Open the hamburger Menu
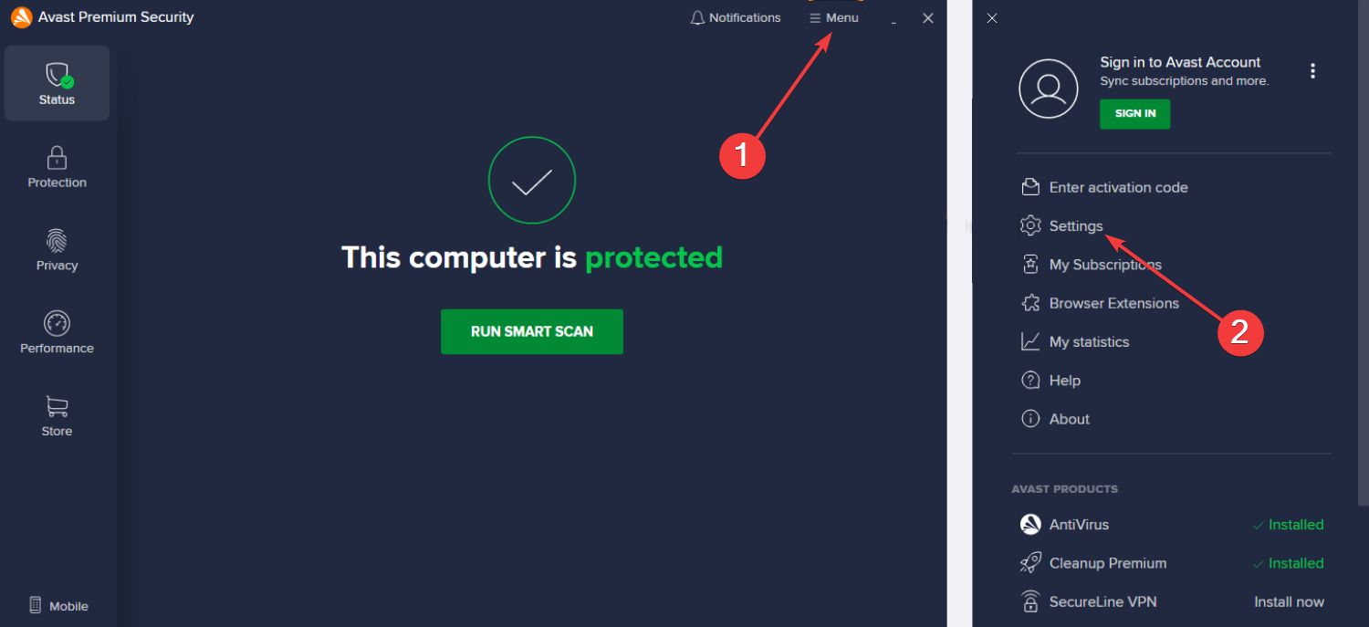The image size is (1369, 627). (834, 17)
